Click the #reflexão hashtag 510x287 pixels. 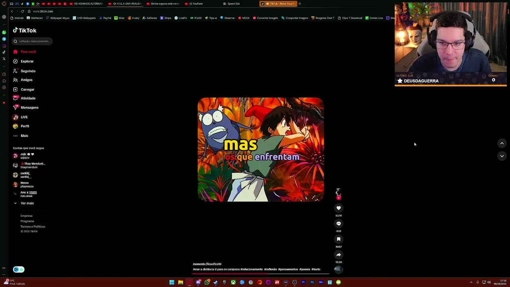271,269
